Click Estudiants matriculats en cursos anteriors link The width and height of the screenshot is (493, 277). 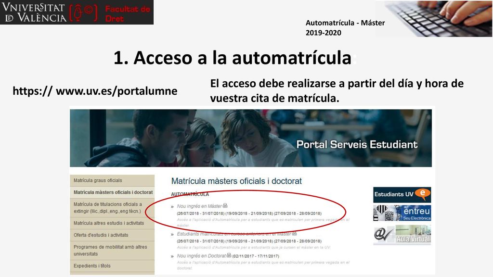coord(234,234)
